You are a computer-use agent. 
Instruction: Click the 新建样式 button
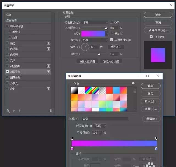158,30
